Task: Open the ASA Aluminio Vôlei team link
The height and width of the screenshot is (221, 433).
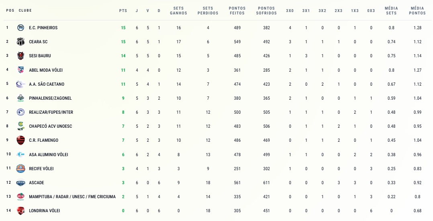Action: coord(48,155)
